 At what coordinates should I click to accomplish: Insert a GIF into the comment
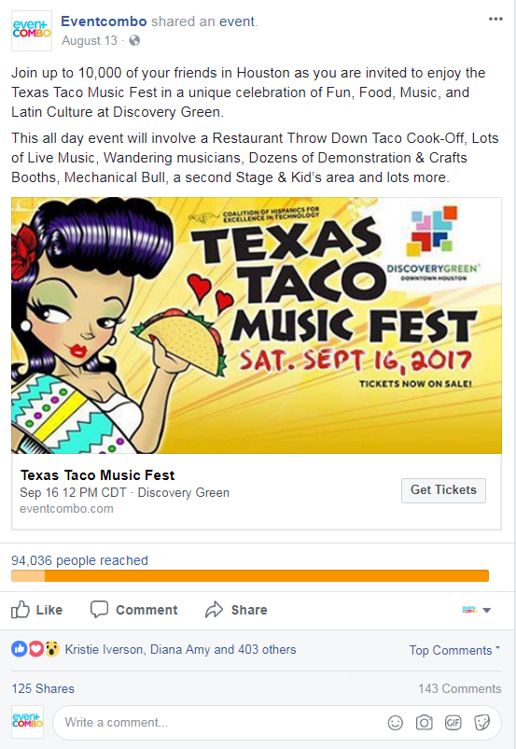click(x=453, y=723)
